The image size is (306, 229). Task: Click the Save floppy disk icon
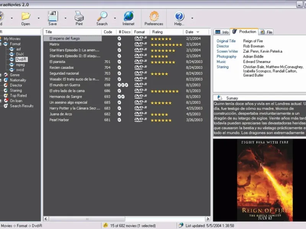click(x=53, y=16)
